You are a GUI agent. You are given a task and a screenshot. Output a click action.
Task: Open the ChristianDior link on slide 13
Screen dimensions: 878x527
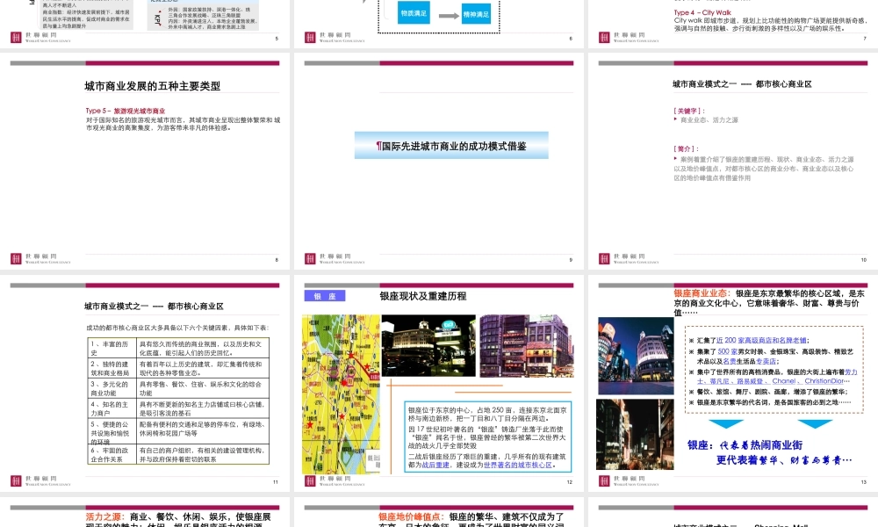(x=824, y=381)
